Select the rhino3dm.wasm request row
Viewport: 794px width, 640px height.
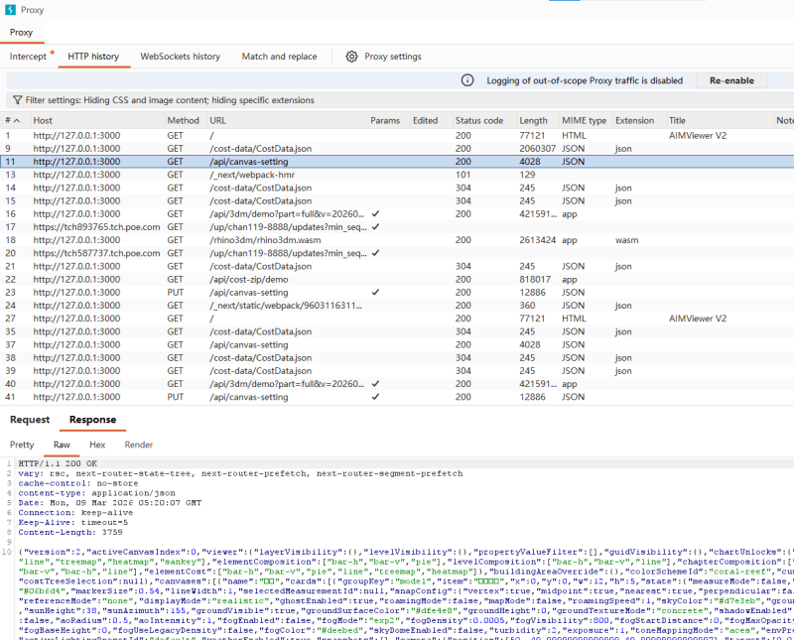258,240
